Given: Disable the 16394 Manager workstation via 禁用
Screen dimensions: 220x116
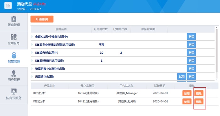Looking at the screenshot, I should pyautogui.click(x=187, y=93).
